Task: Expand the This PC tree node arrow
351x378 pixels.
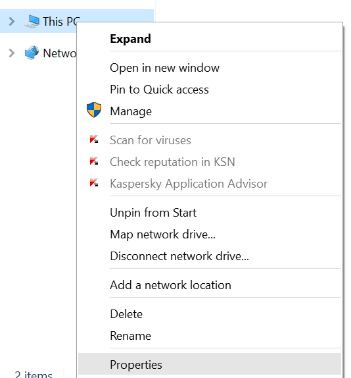Action: click(x=12, y=22)
